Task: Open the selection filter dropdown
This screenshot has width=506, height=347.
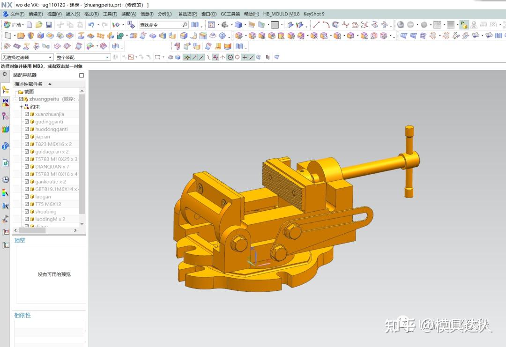Action: pyautogui.click(x=28, y=57)
